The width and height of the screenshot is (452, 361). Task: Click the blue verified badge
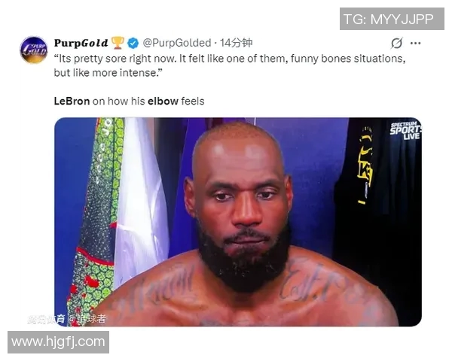point(133,43)
